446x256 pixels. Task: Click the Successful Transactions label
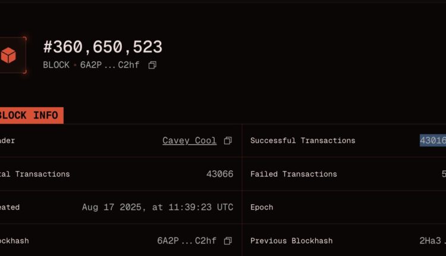click(x=303, y=141)
